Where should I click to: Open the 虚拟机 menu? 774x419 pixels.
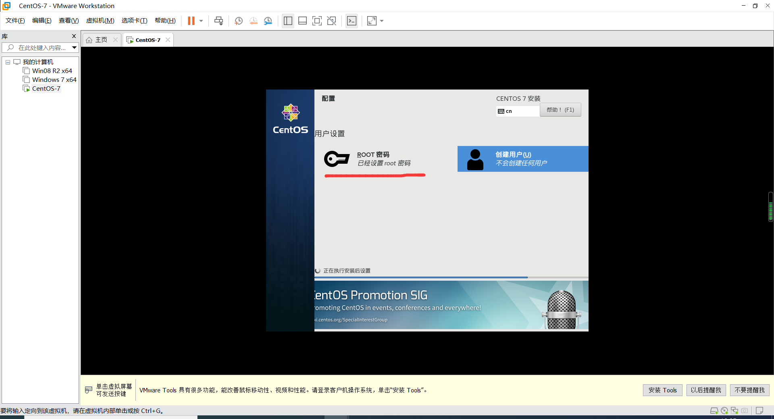tap(100, 20)
